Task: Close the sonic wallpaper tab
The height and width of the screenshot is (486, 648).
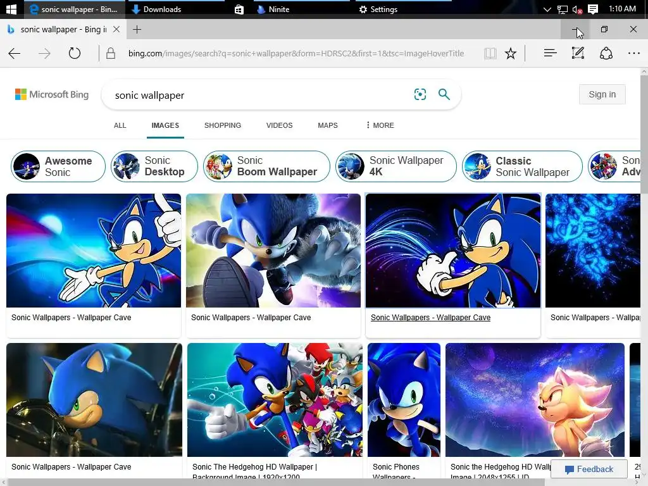Action: point(116,29)
